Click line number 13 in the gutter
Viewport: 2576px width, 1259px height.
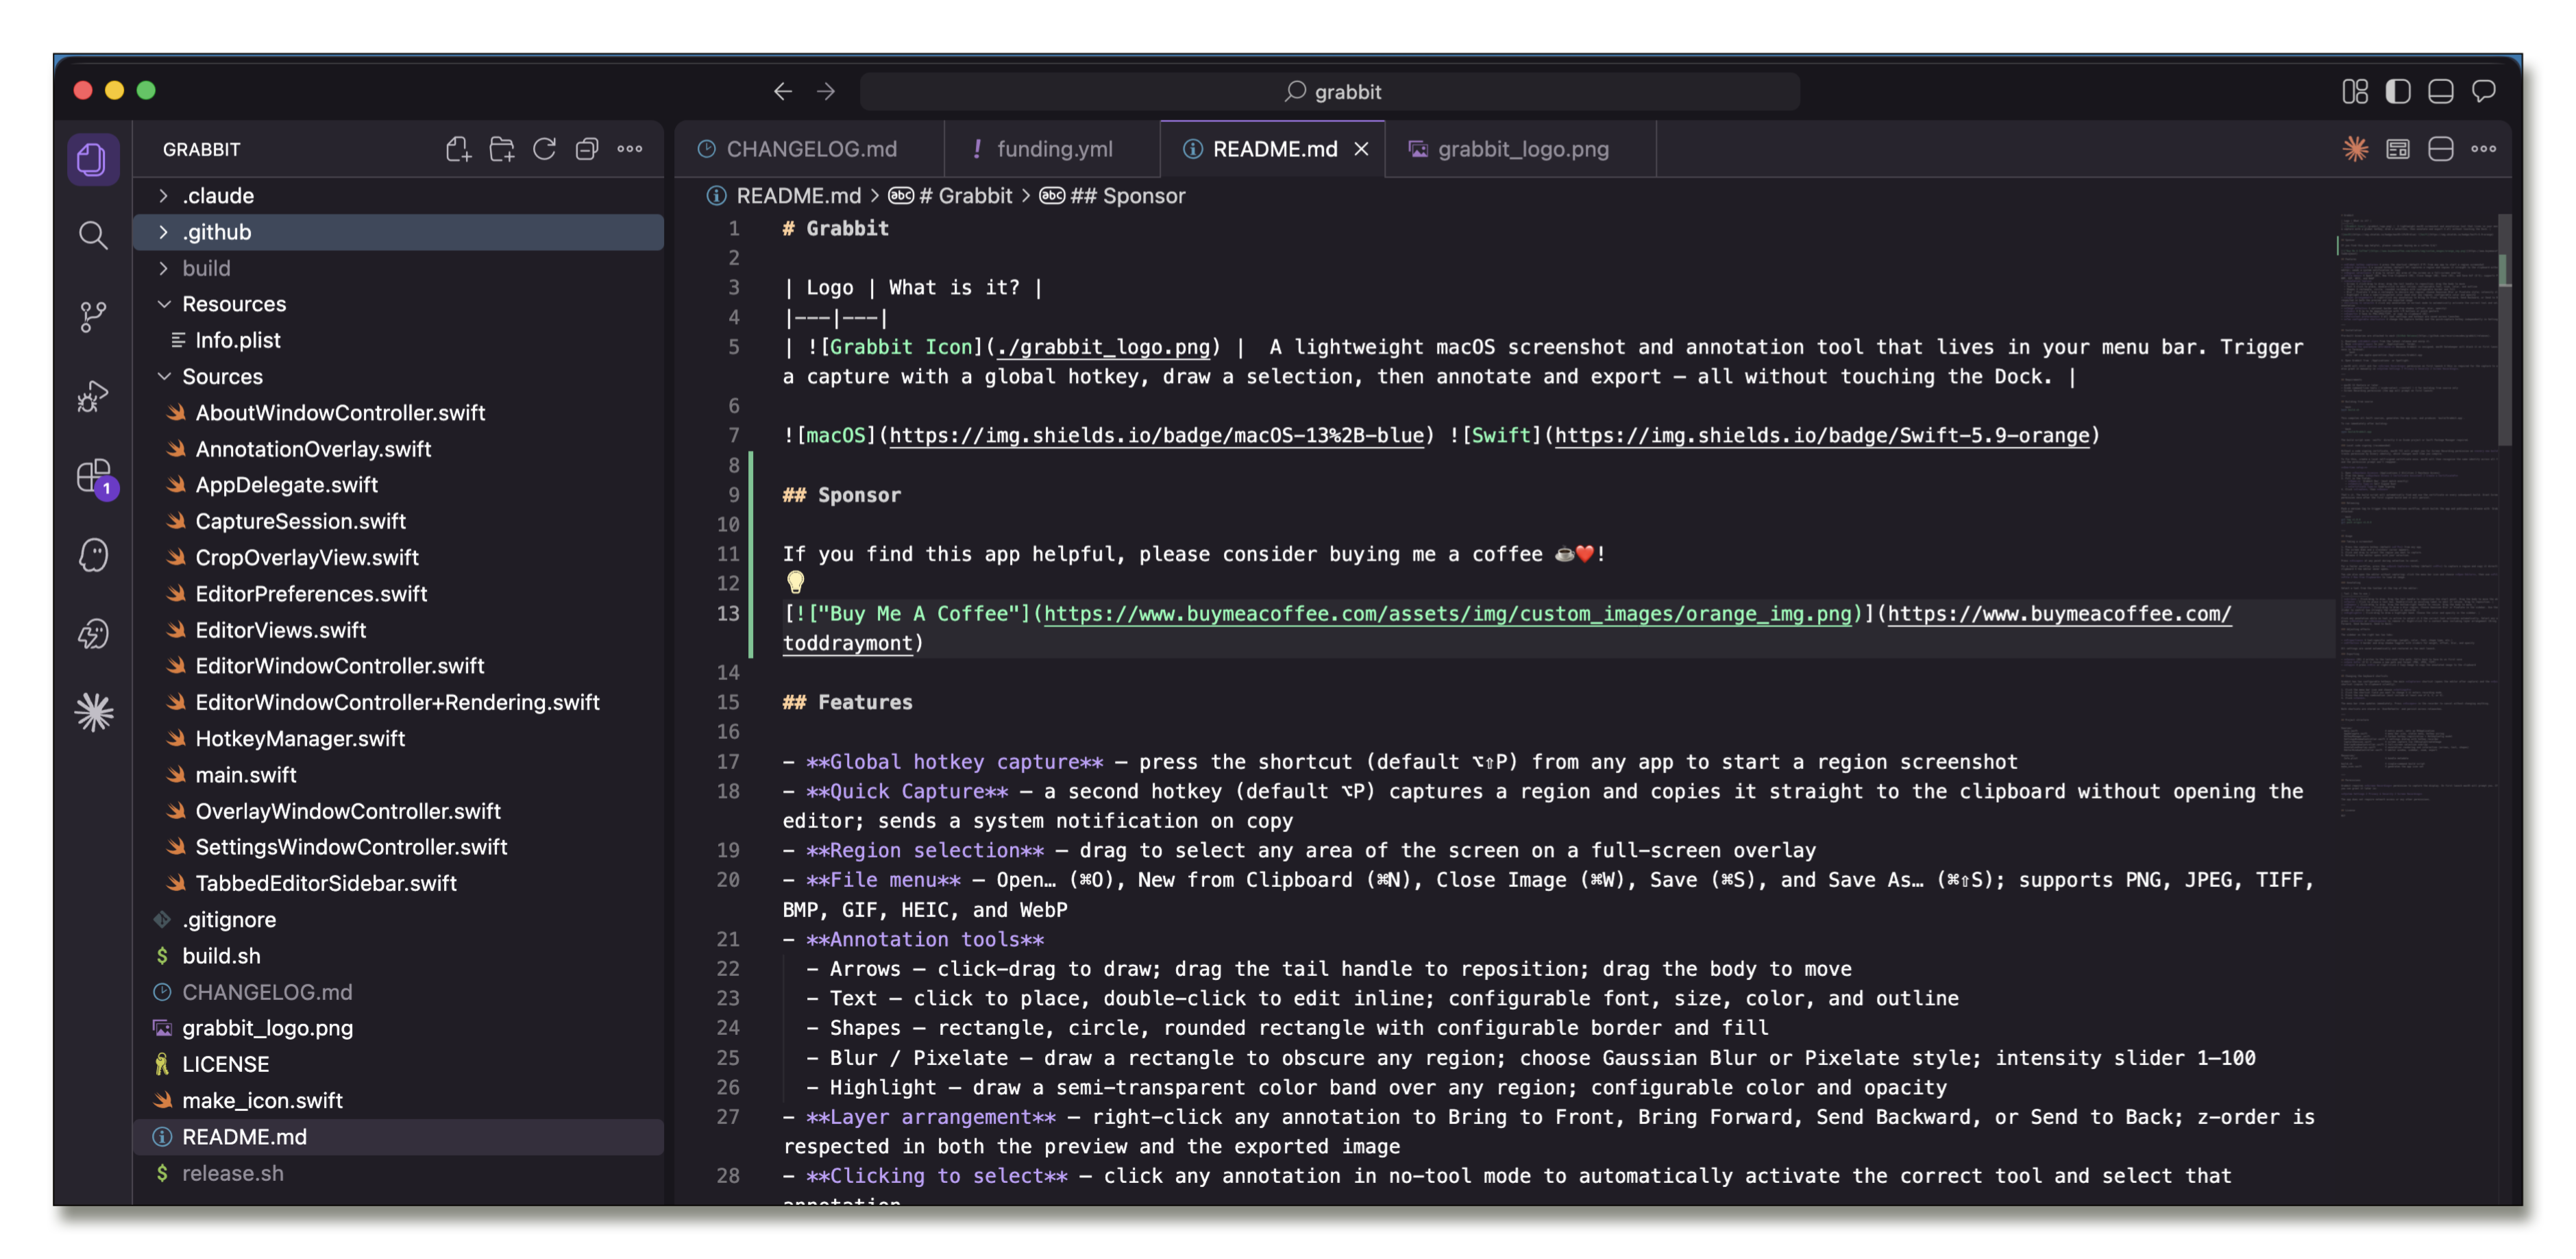point(728,614)
